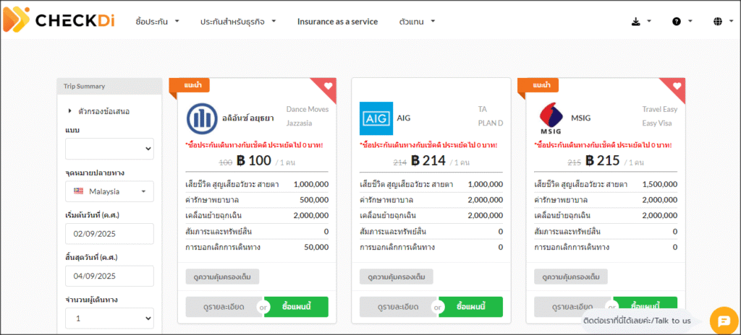Open the globe language selector
The image size is (741, 335).
(x=724, y=21)
